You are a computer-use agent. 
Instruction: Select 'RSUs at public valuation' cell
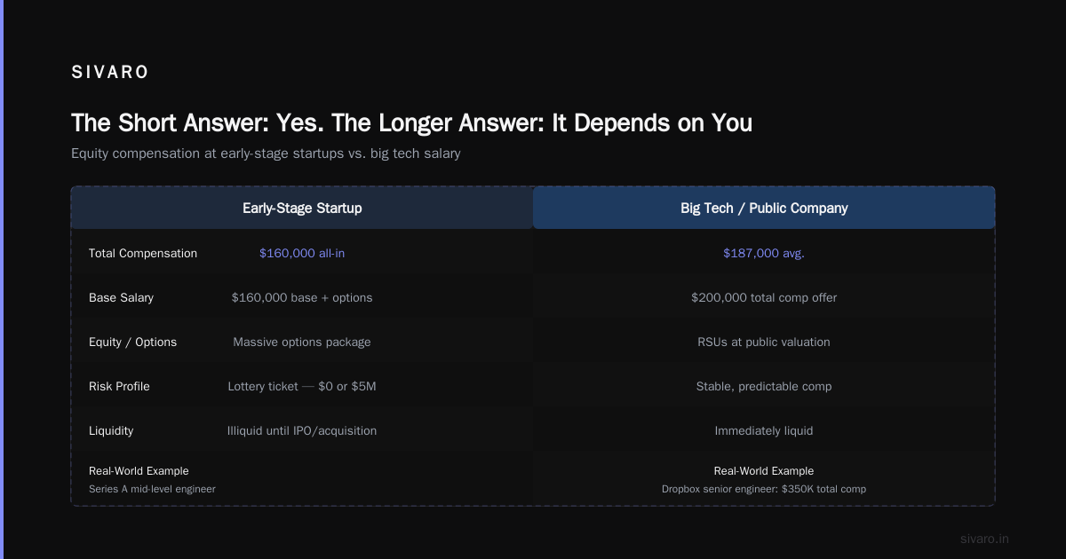tap(764, 342)
